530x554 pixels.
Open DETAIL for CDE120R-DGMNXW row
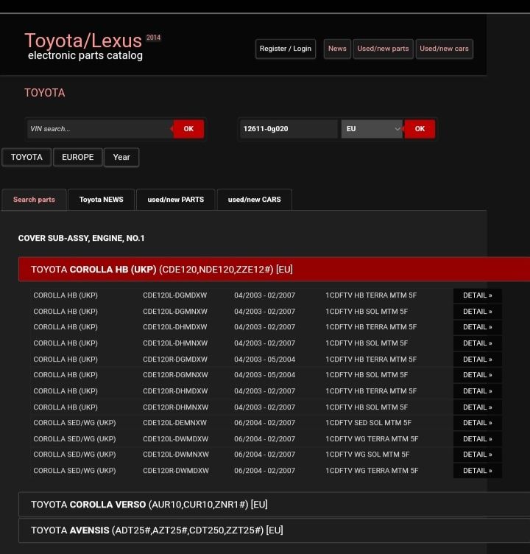(x=478, y=375)
